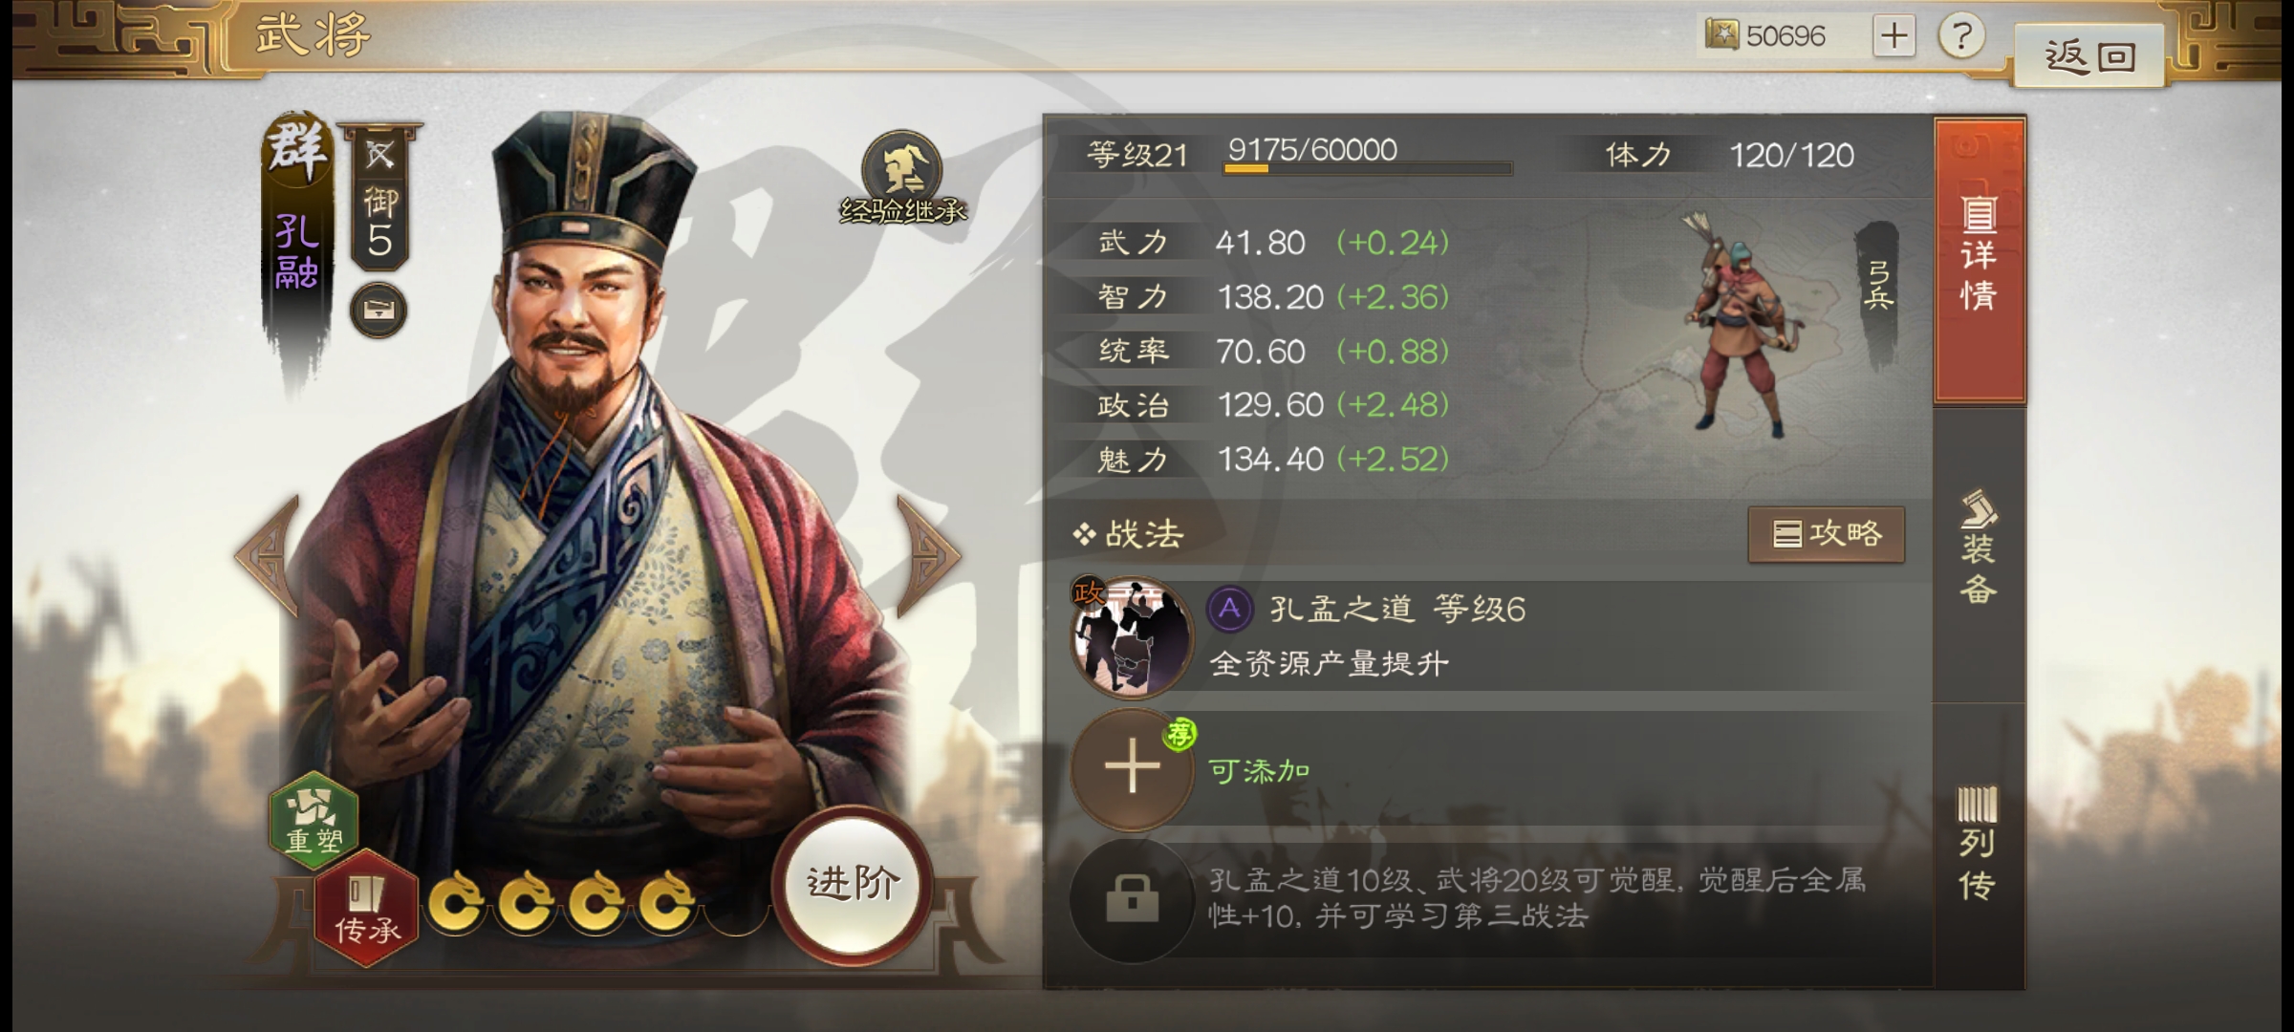Tap the small card icon under 御5
The width and height of the screenshot is (2294, 1032).
tap(379, 311)
